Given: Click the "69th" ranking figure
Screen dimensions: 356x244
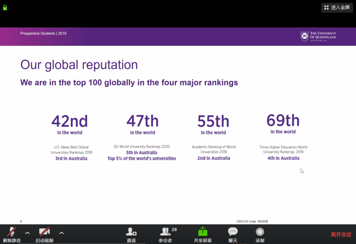Looking at the screenshot, I should [283, 120].
